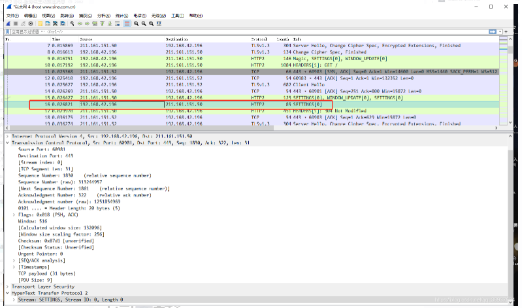
Task: Select Source Port: 60981 line
Action: [x=42, y=149]
